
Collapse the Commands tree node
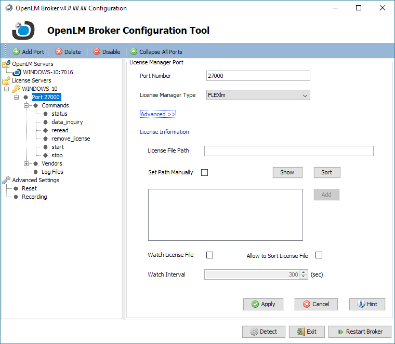27,105
